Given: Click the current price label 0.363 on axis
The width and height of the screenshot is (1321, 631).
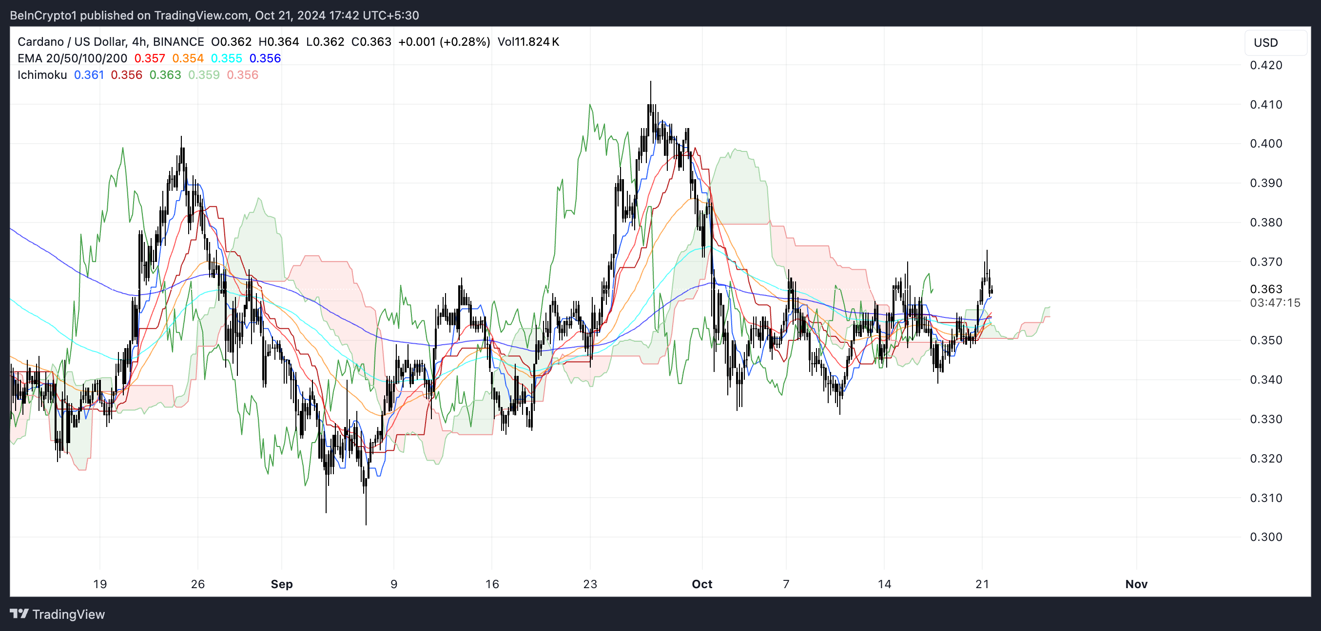Looking at the screenshot, I should tap(1265, 289).
